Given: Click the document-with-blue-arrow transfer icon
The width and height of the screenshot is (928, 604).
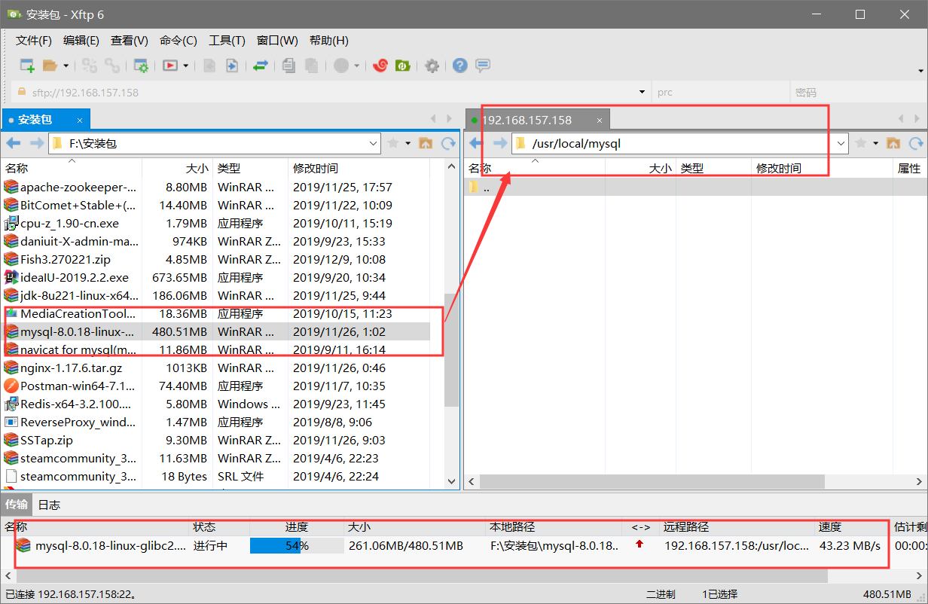Looking at the screenshot, I should coord(232,66).
